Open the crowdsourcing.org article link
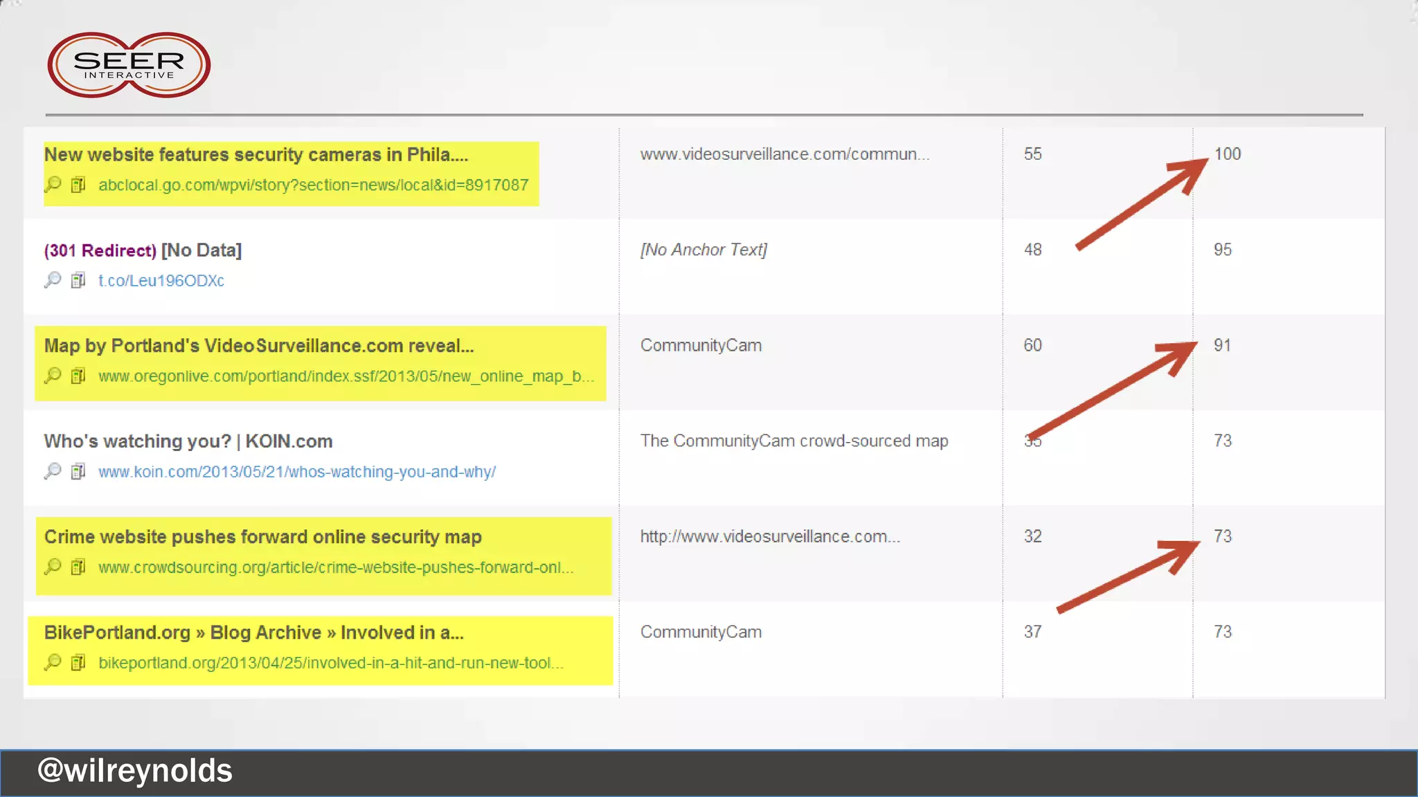Image resolution: width=1418 pixels, height=797 pixels. (x=335, y=567)
